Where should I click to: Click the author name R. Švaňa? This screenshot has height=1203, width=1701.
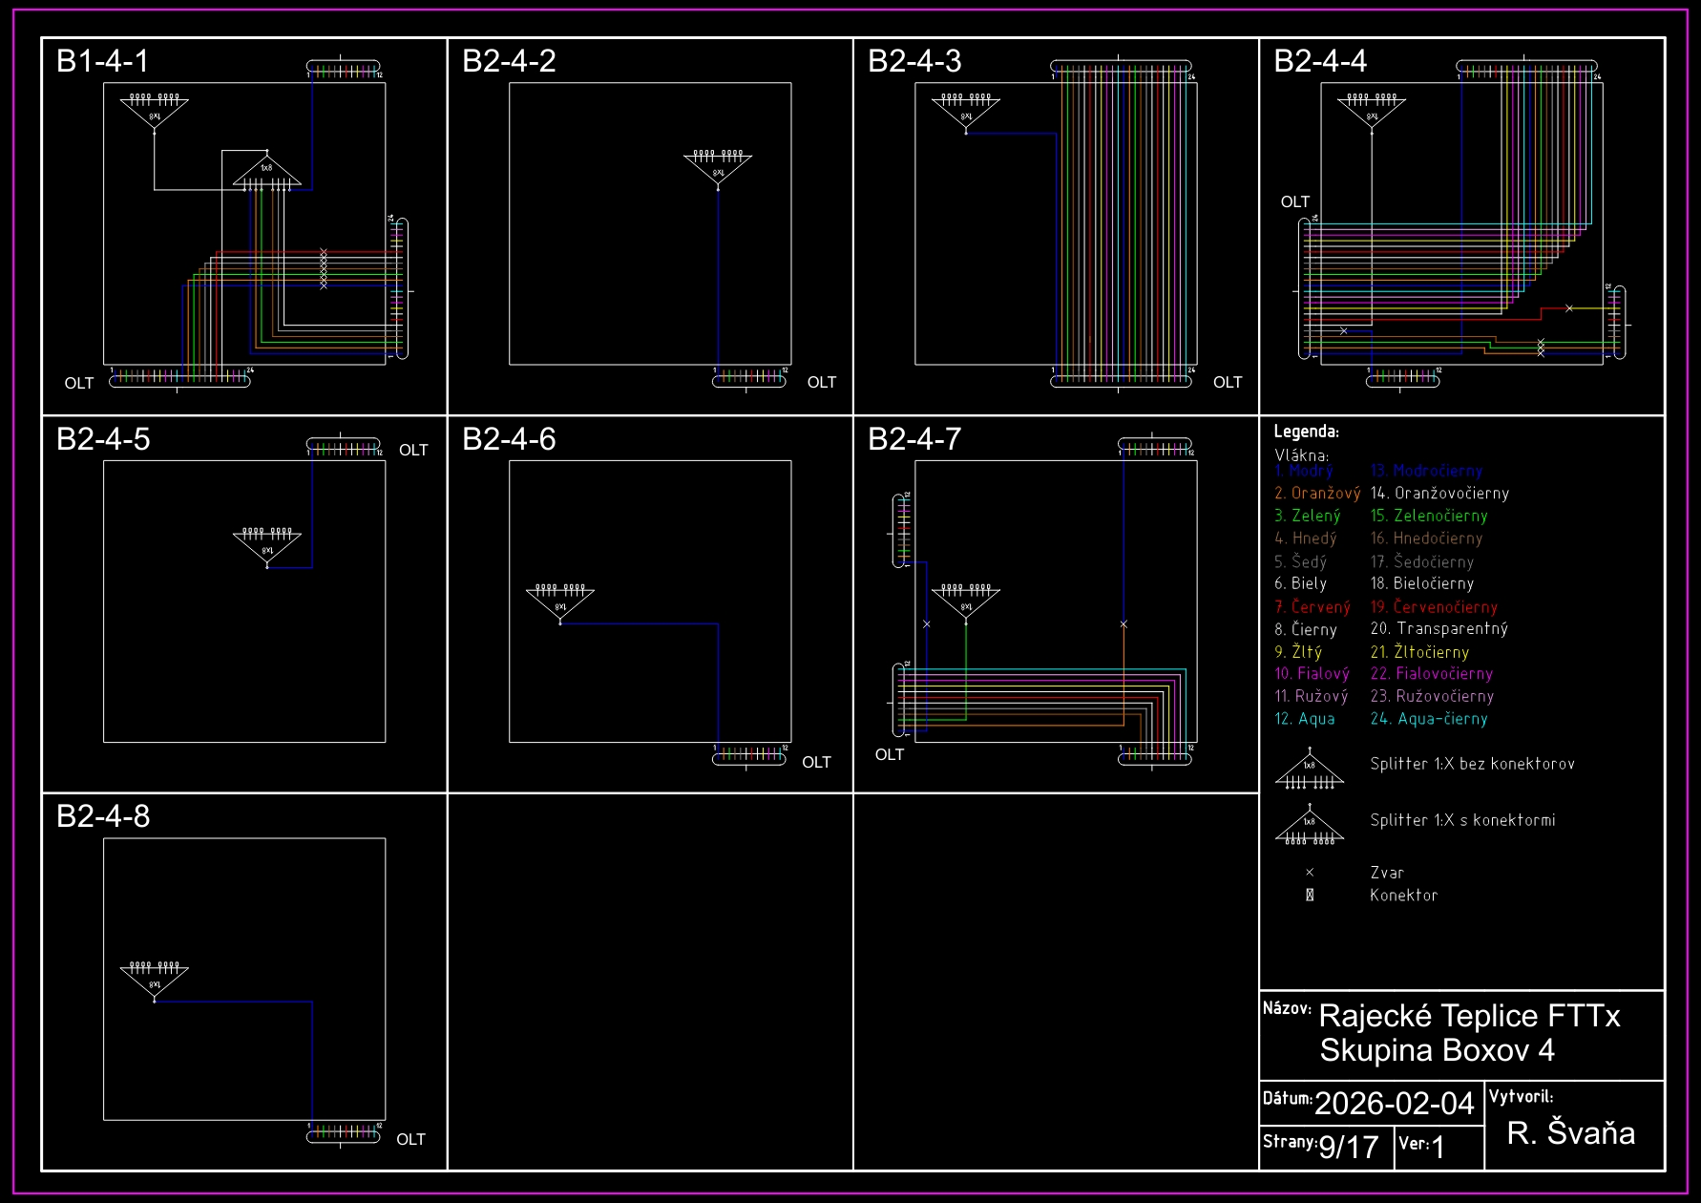pos(1570,1133)
